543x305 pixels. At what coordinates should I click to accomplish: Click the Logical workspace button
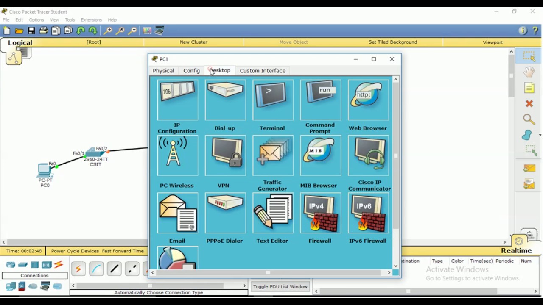coord(20,42)
